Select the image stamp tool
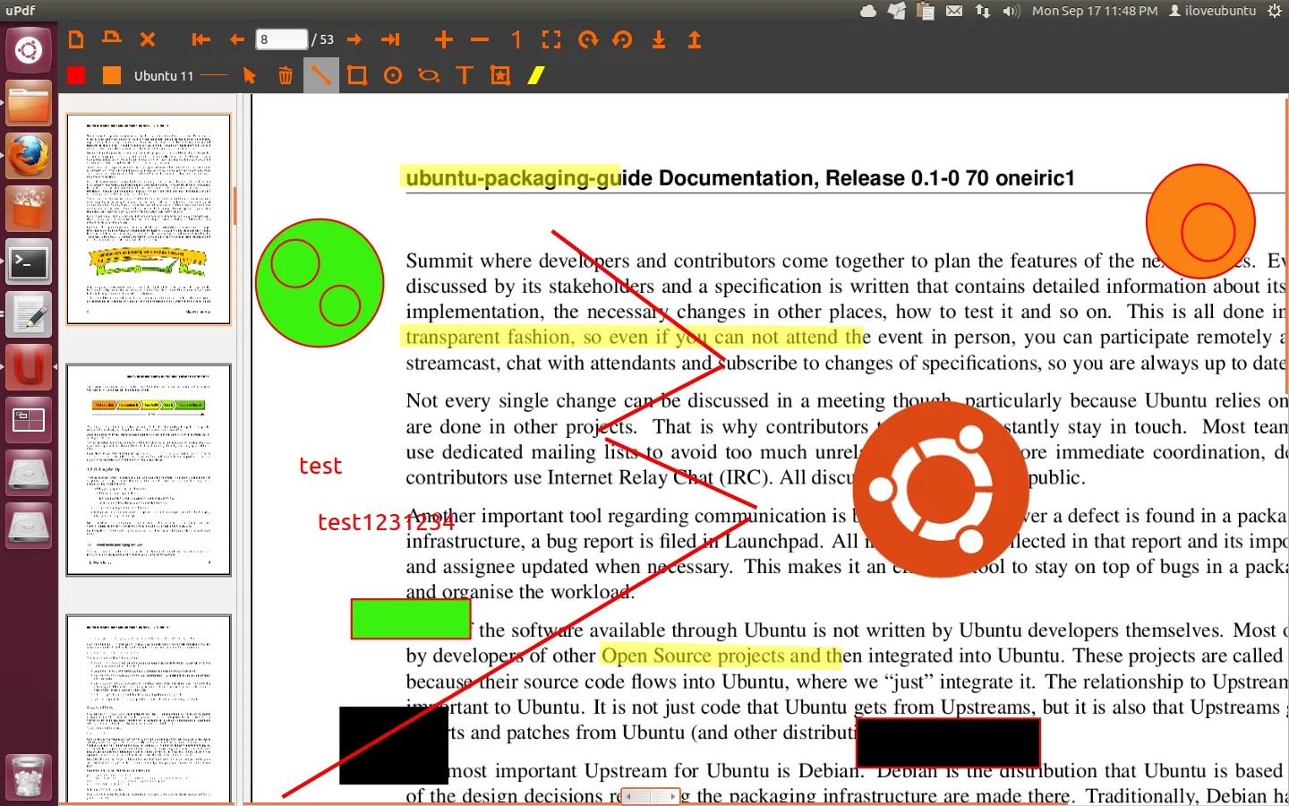The height and width of the screenshot is (806, 1289). 500,76
